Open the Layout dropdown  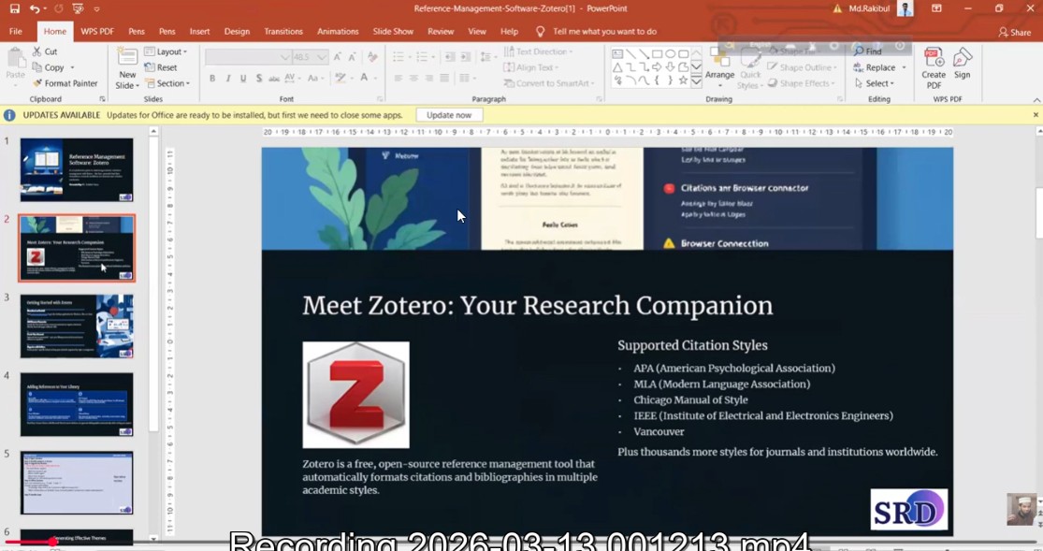coord(167,51)
